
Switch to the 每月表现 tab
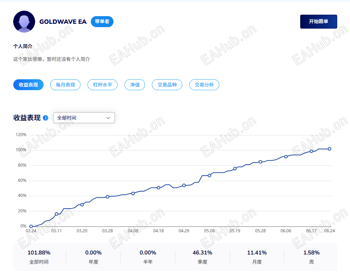[66, 85]
